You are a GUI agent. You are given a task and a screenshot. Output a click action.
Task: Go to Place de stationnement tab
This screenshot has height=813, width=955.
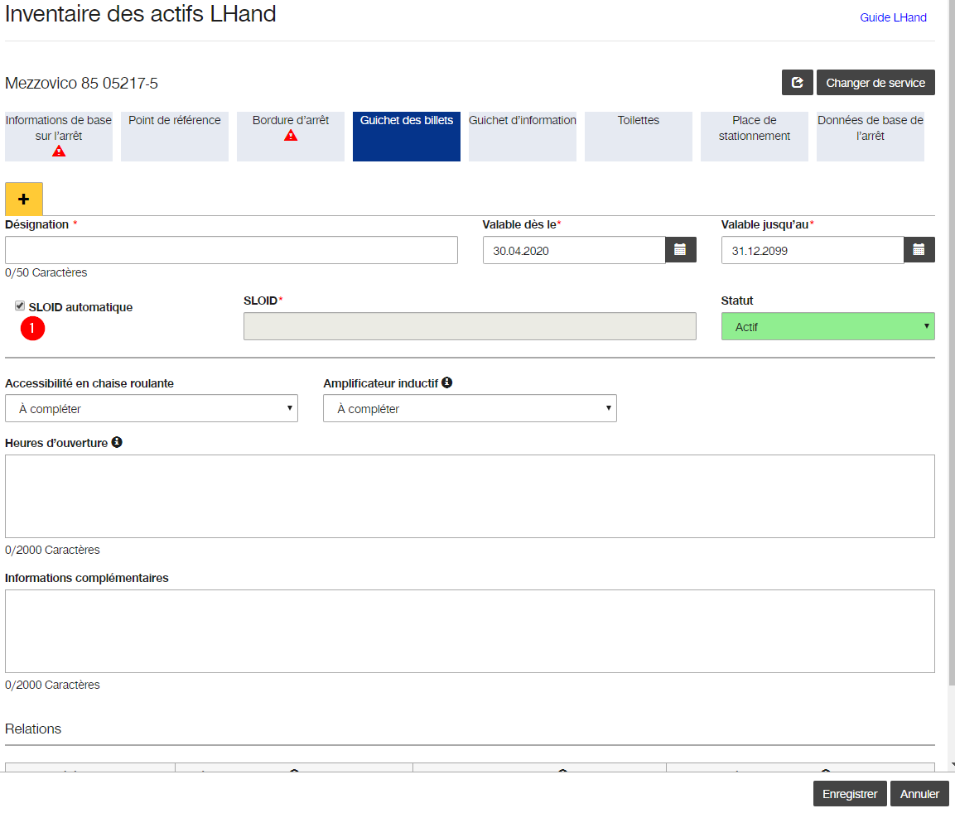pos(754,137)
